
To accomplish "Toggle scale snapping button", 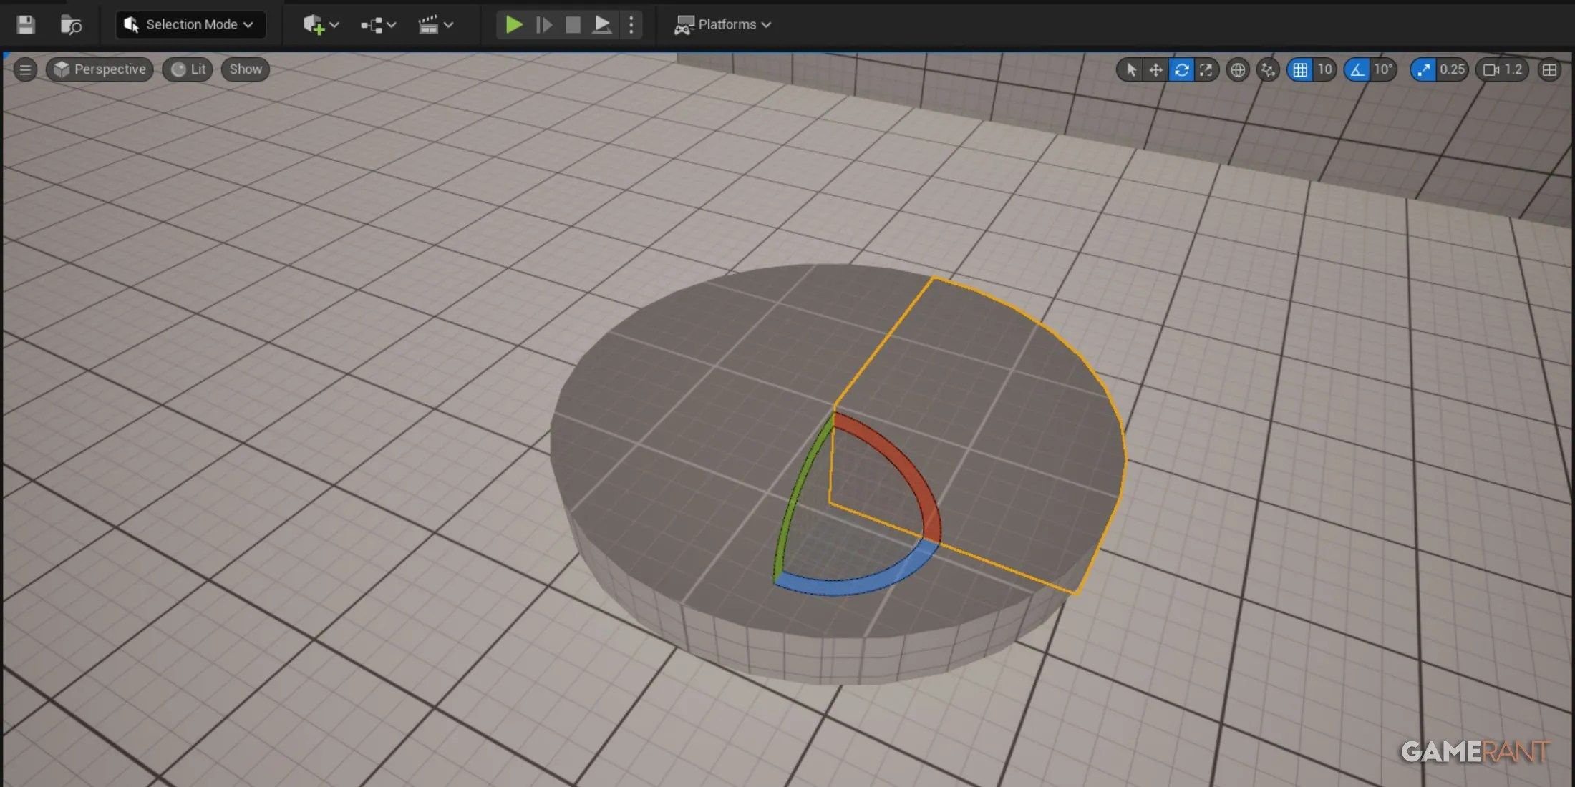I will click(1423, 70).
